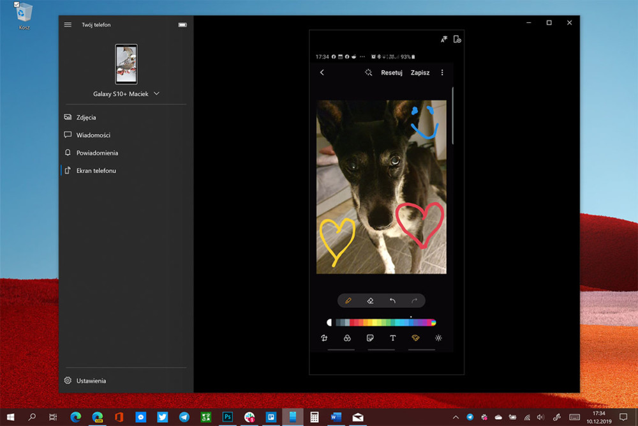The height and width of the screenshot is (426, 638).
Task: Click the phone battery indicator icon
Action: [x=182, y=25]
